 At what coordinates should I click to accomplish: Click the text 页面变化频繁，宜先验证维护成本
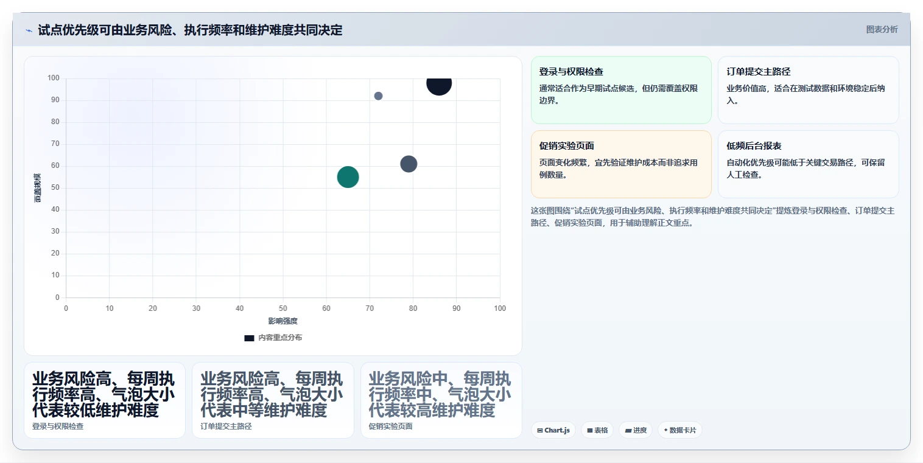tap(619, 169)
